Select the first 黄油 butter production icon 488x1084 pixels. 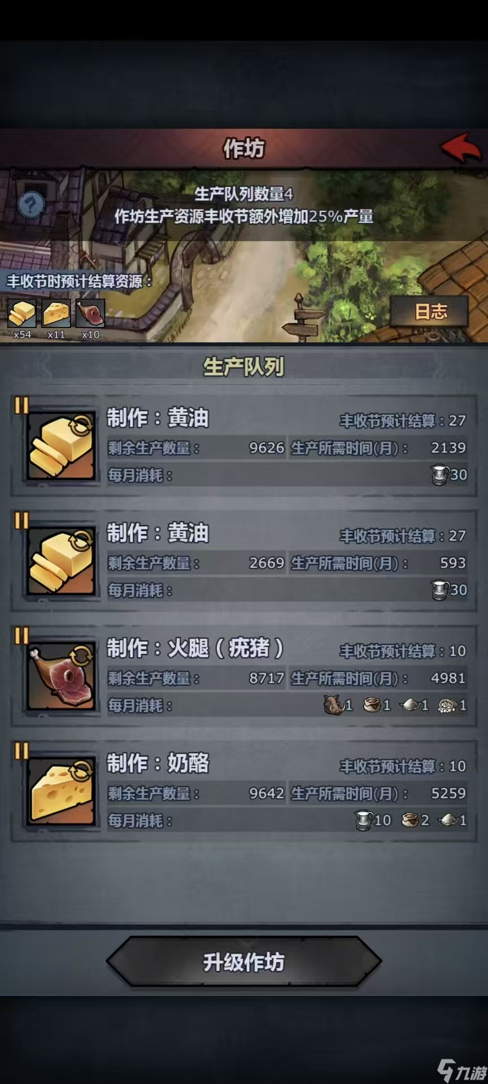[61, 447]
